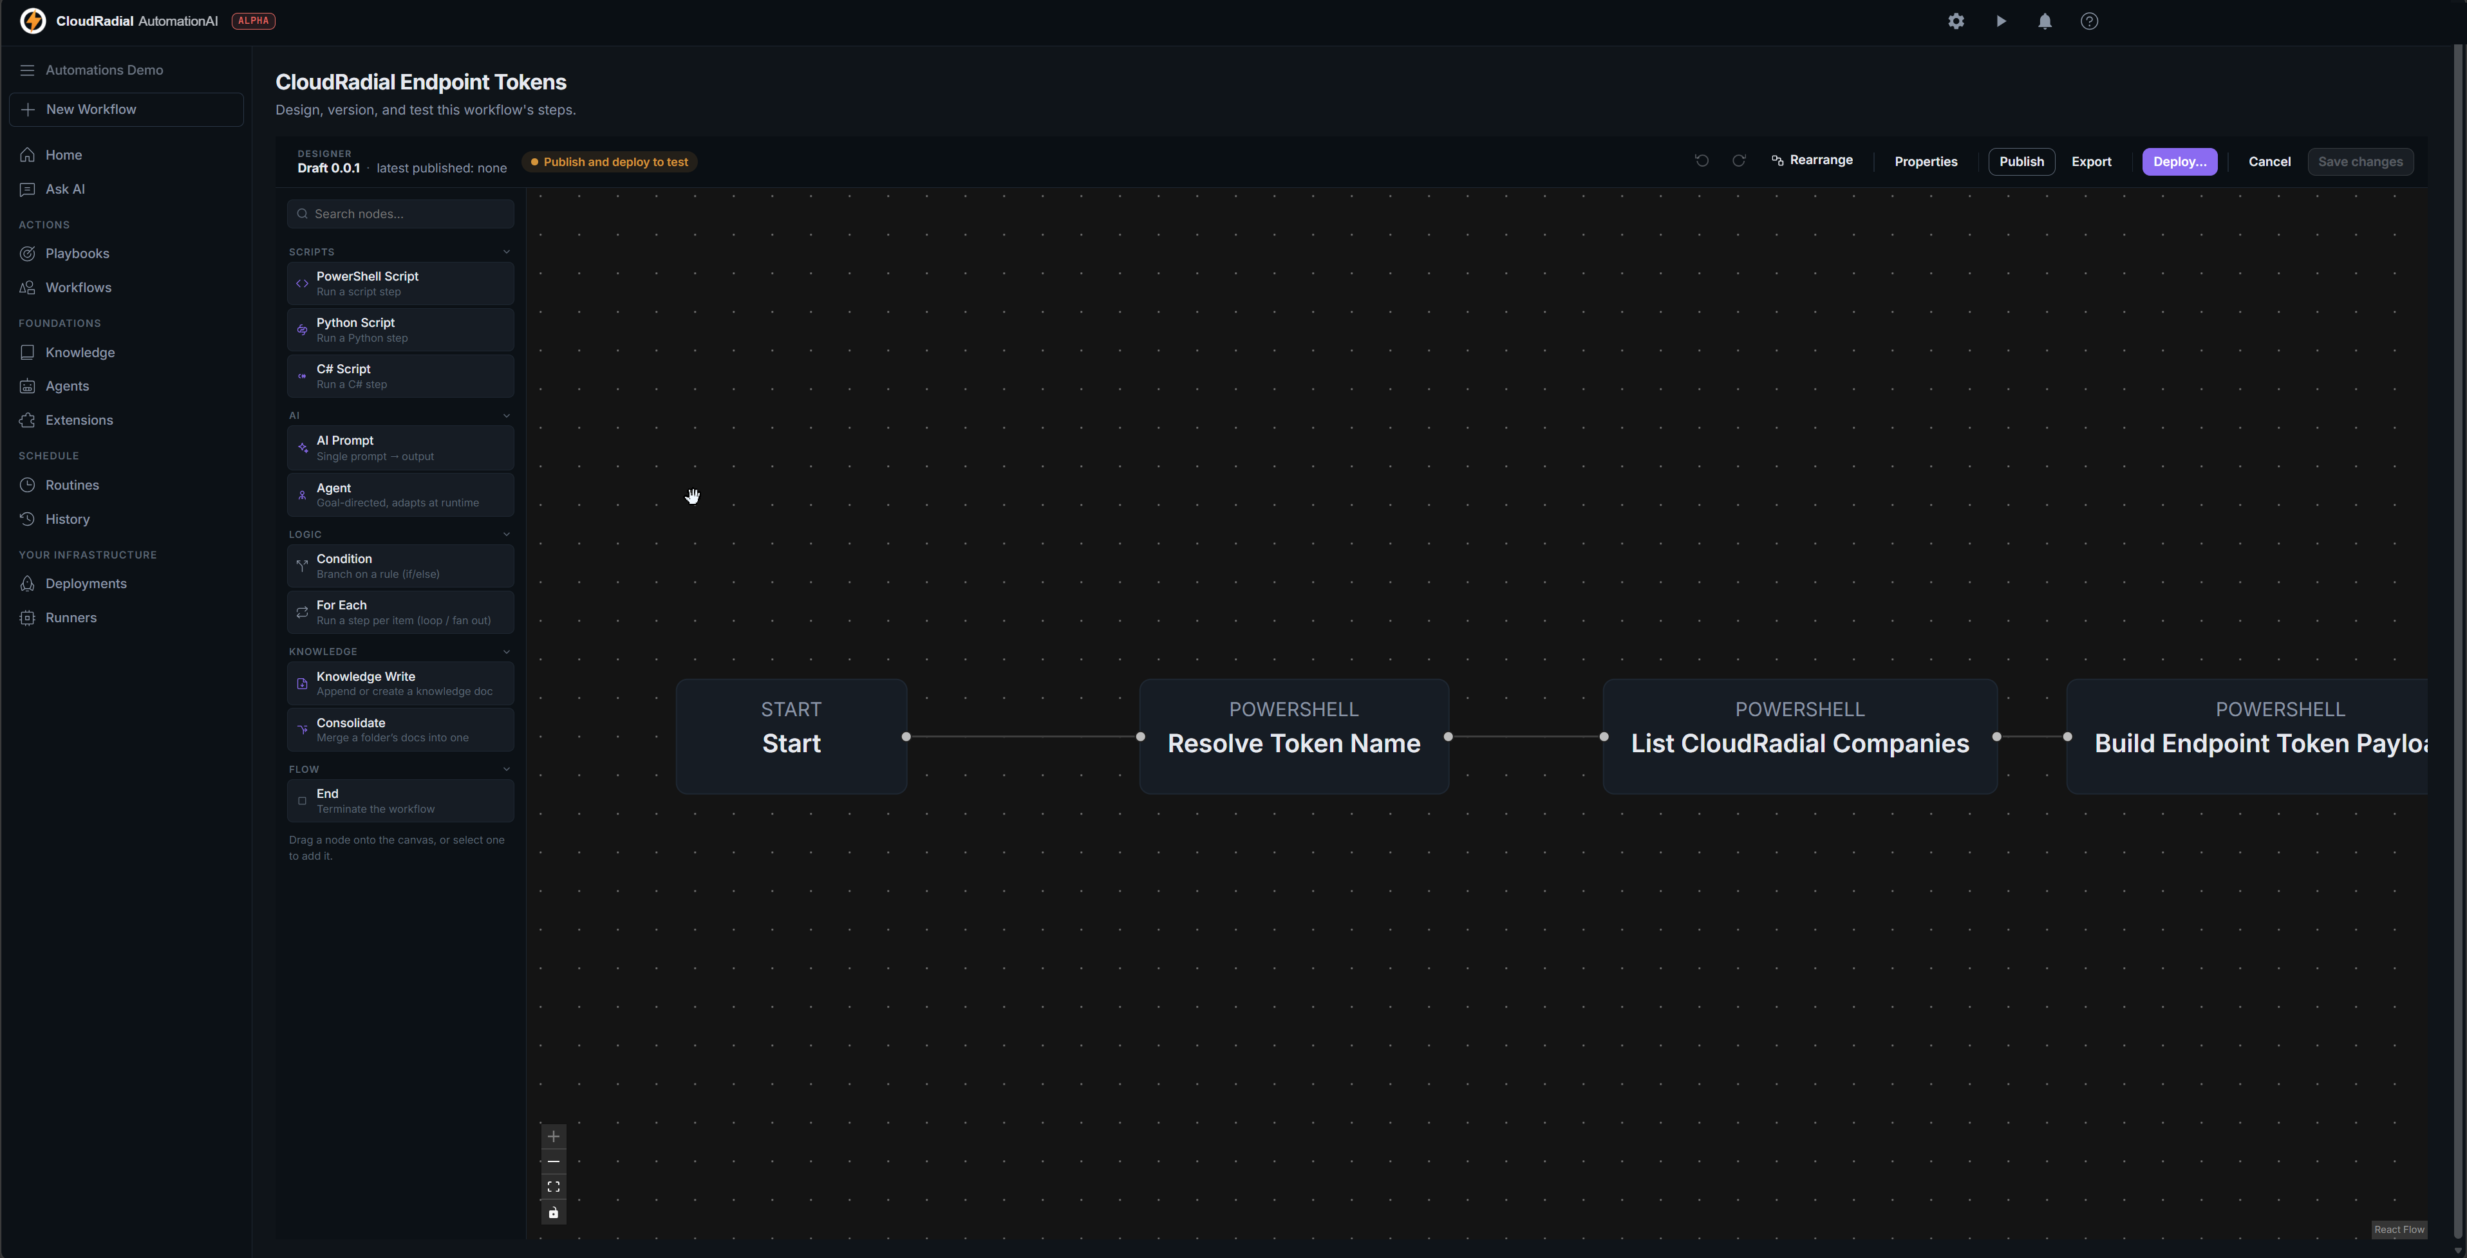Click the CloudRadial lightning logo

33,21
